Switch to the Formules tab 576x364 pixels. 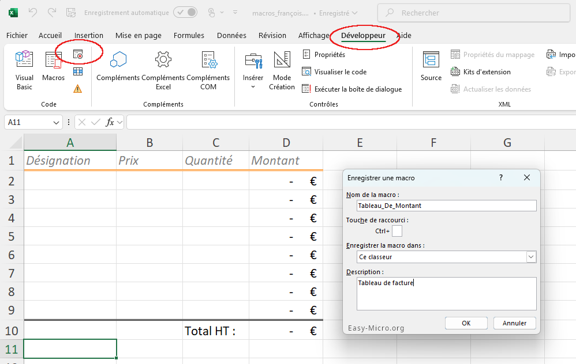coord(189,36)
